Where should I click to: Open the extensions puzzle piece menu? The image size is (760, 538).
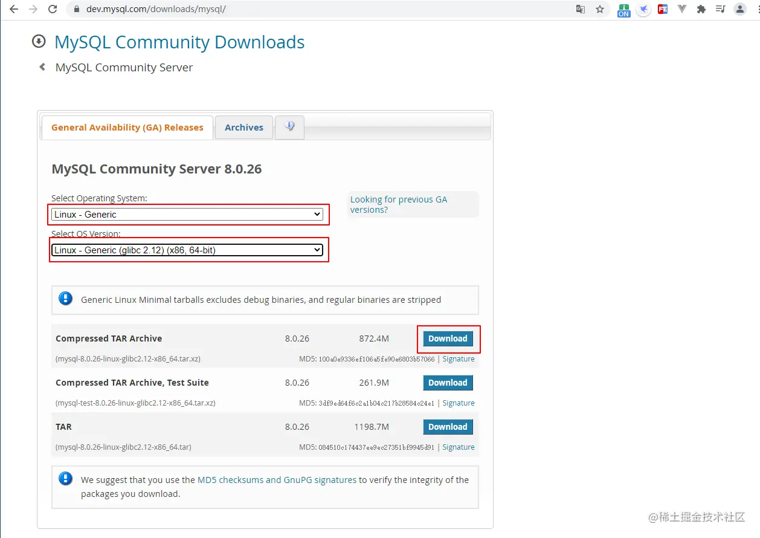[701, 9]
